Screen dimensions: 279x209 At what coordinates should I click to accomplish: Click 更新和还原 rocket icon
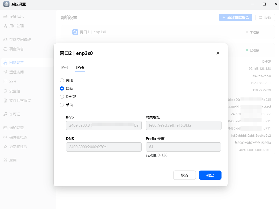tap(5, 147)
